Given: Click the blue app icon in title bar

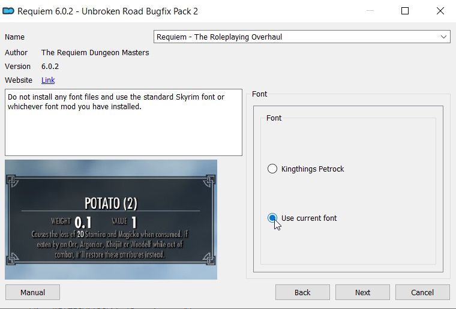Looking at the screenshot, I should click(8, 11).
